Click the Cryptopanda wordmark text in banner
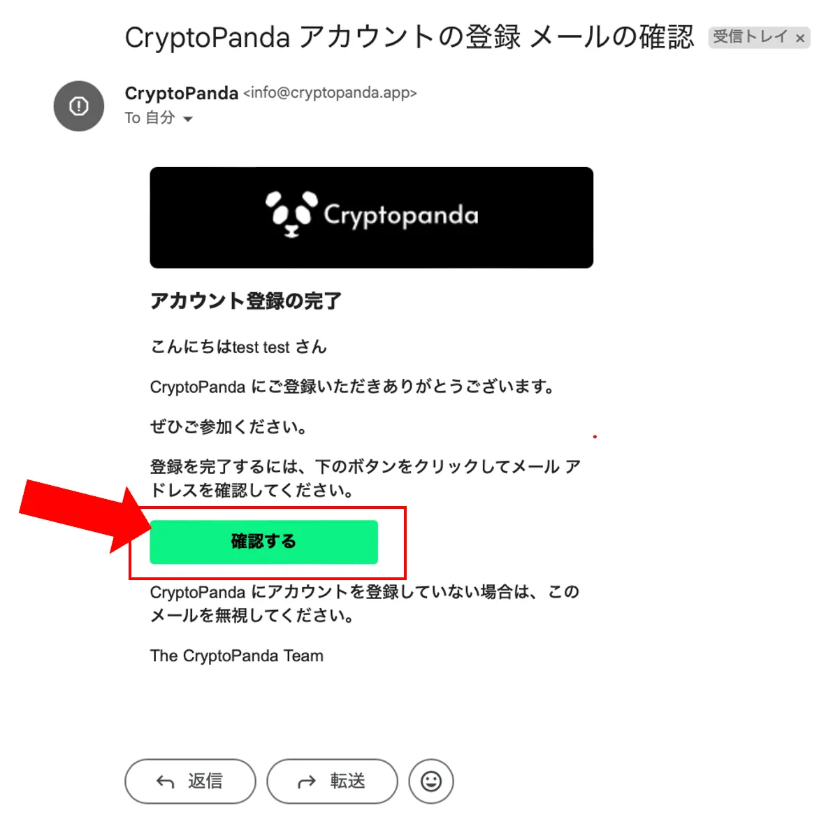The image size is (826, 815). click(401, 215)
